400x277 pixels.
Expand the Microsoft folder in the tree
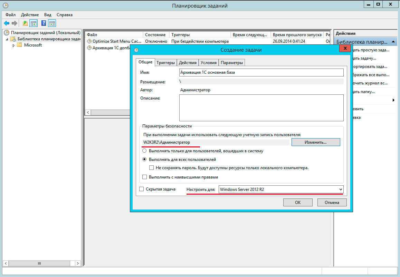click(x=14, y=45)
